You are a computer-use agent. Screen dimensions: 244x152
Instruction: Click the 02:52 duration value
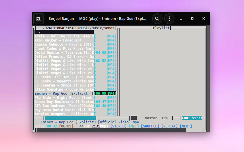[x=101, y=61]
